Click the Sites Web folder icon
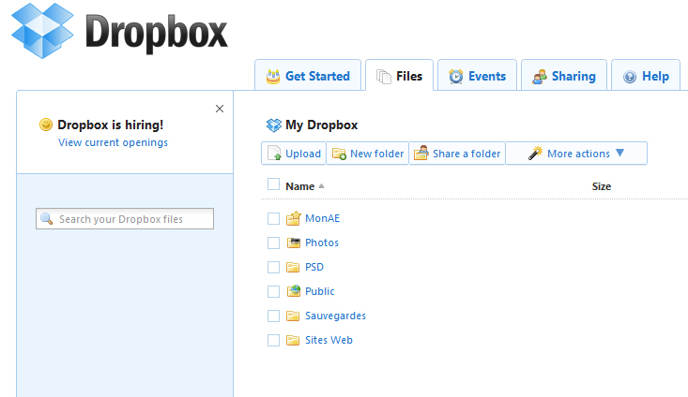The width and height of the screenshot is (688, 397). [x=293, y=340]
